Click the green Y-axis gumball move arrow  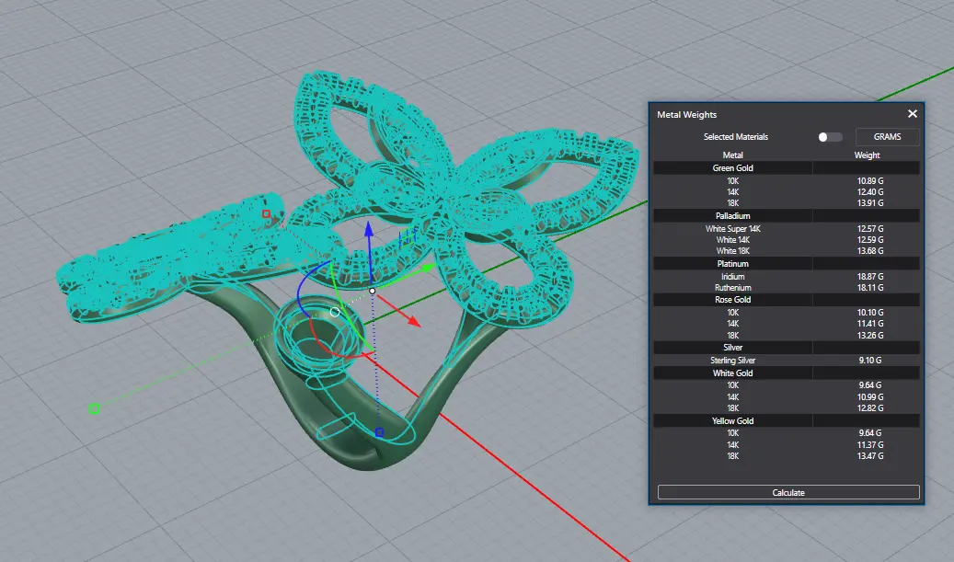(425, 268)
